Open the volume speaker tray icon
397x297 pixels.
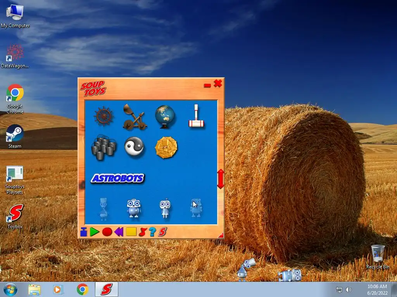coord(349,290)
